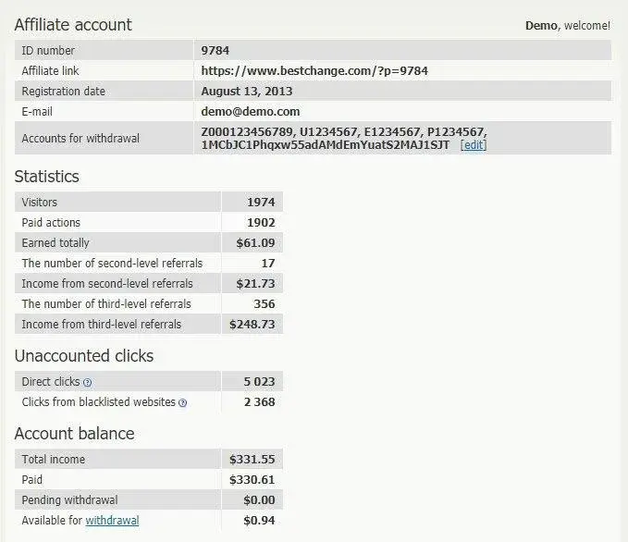Click the Statistics section heading
Image resolution: width=628 pixels, height=542 pixels.
tap(47, 176)
